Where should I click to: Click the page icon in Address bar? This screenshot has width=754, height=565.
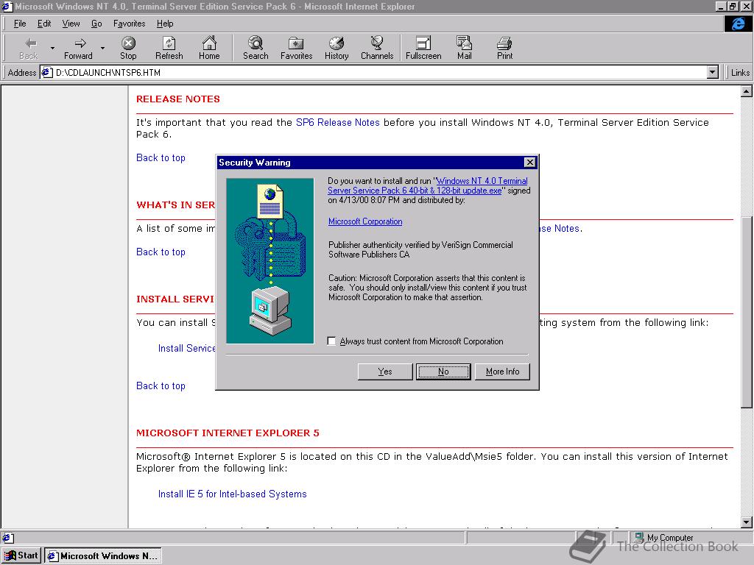pyautogui.click(x=46, y=73)
